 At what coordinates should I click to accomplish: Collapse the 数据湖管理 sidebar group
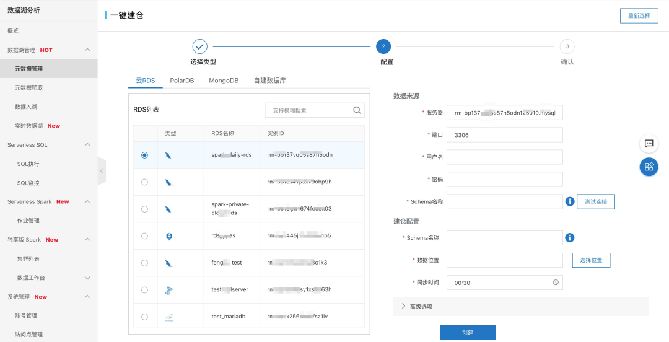pyautogui.click(x=87, y=50)
